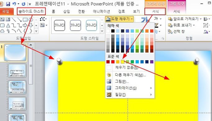Select the slide master thumbnail numbered 1

[15, 52]
